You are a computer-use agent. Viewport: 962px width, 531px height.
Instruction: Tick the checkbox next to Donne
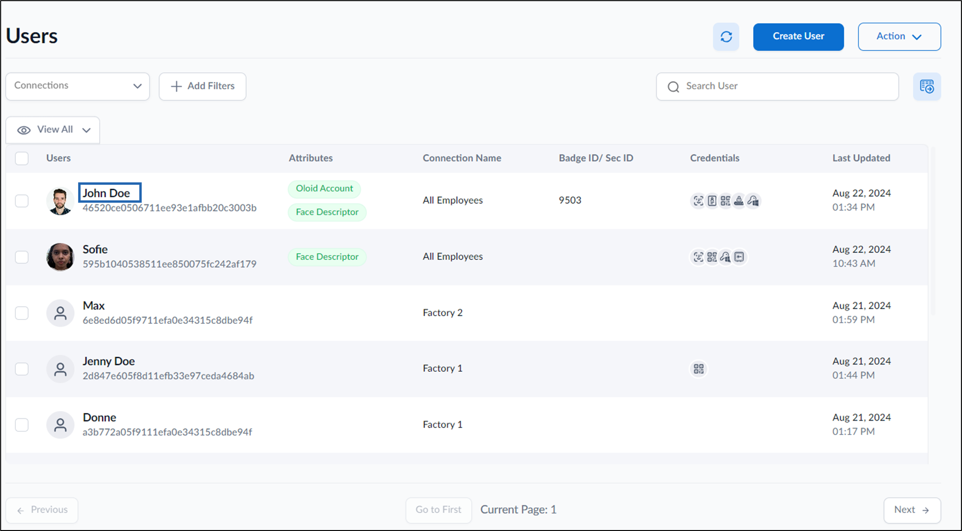(x=22, y=425)
